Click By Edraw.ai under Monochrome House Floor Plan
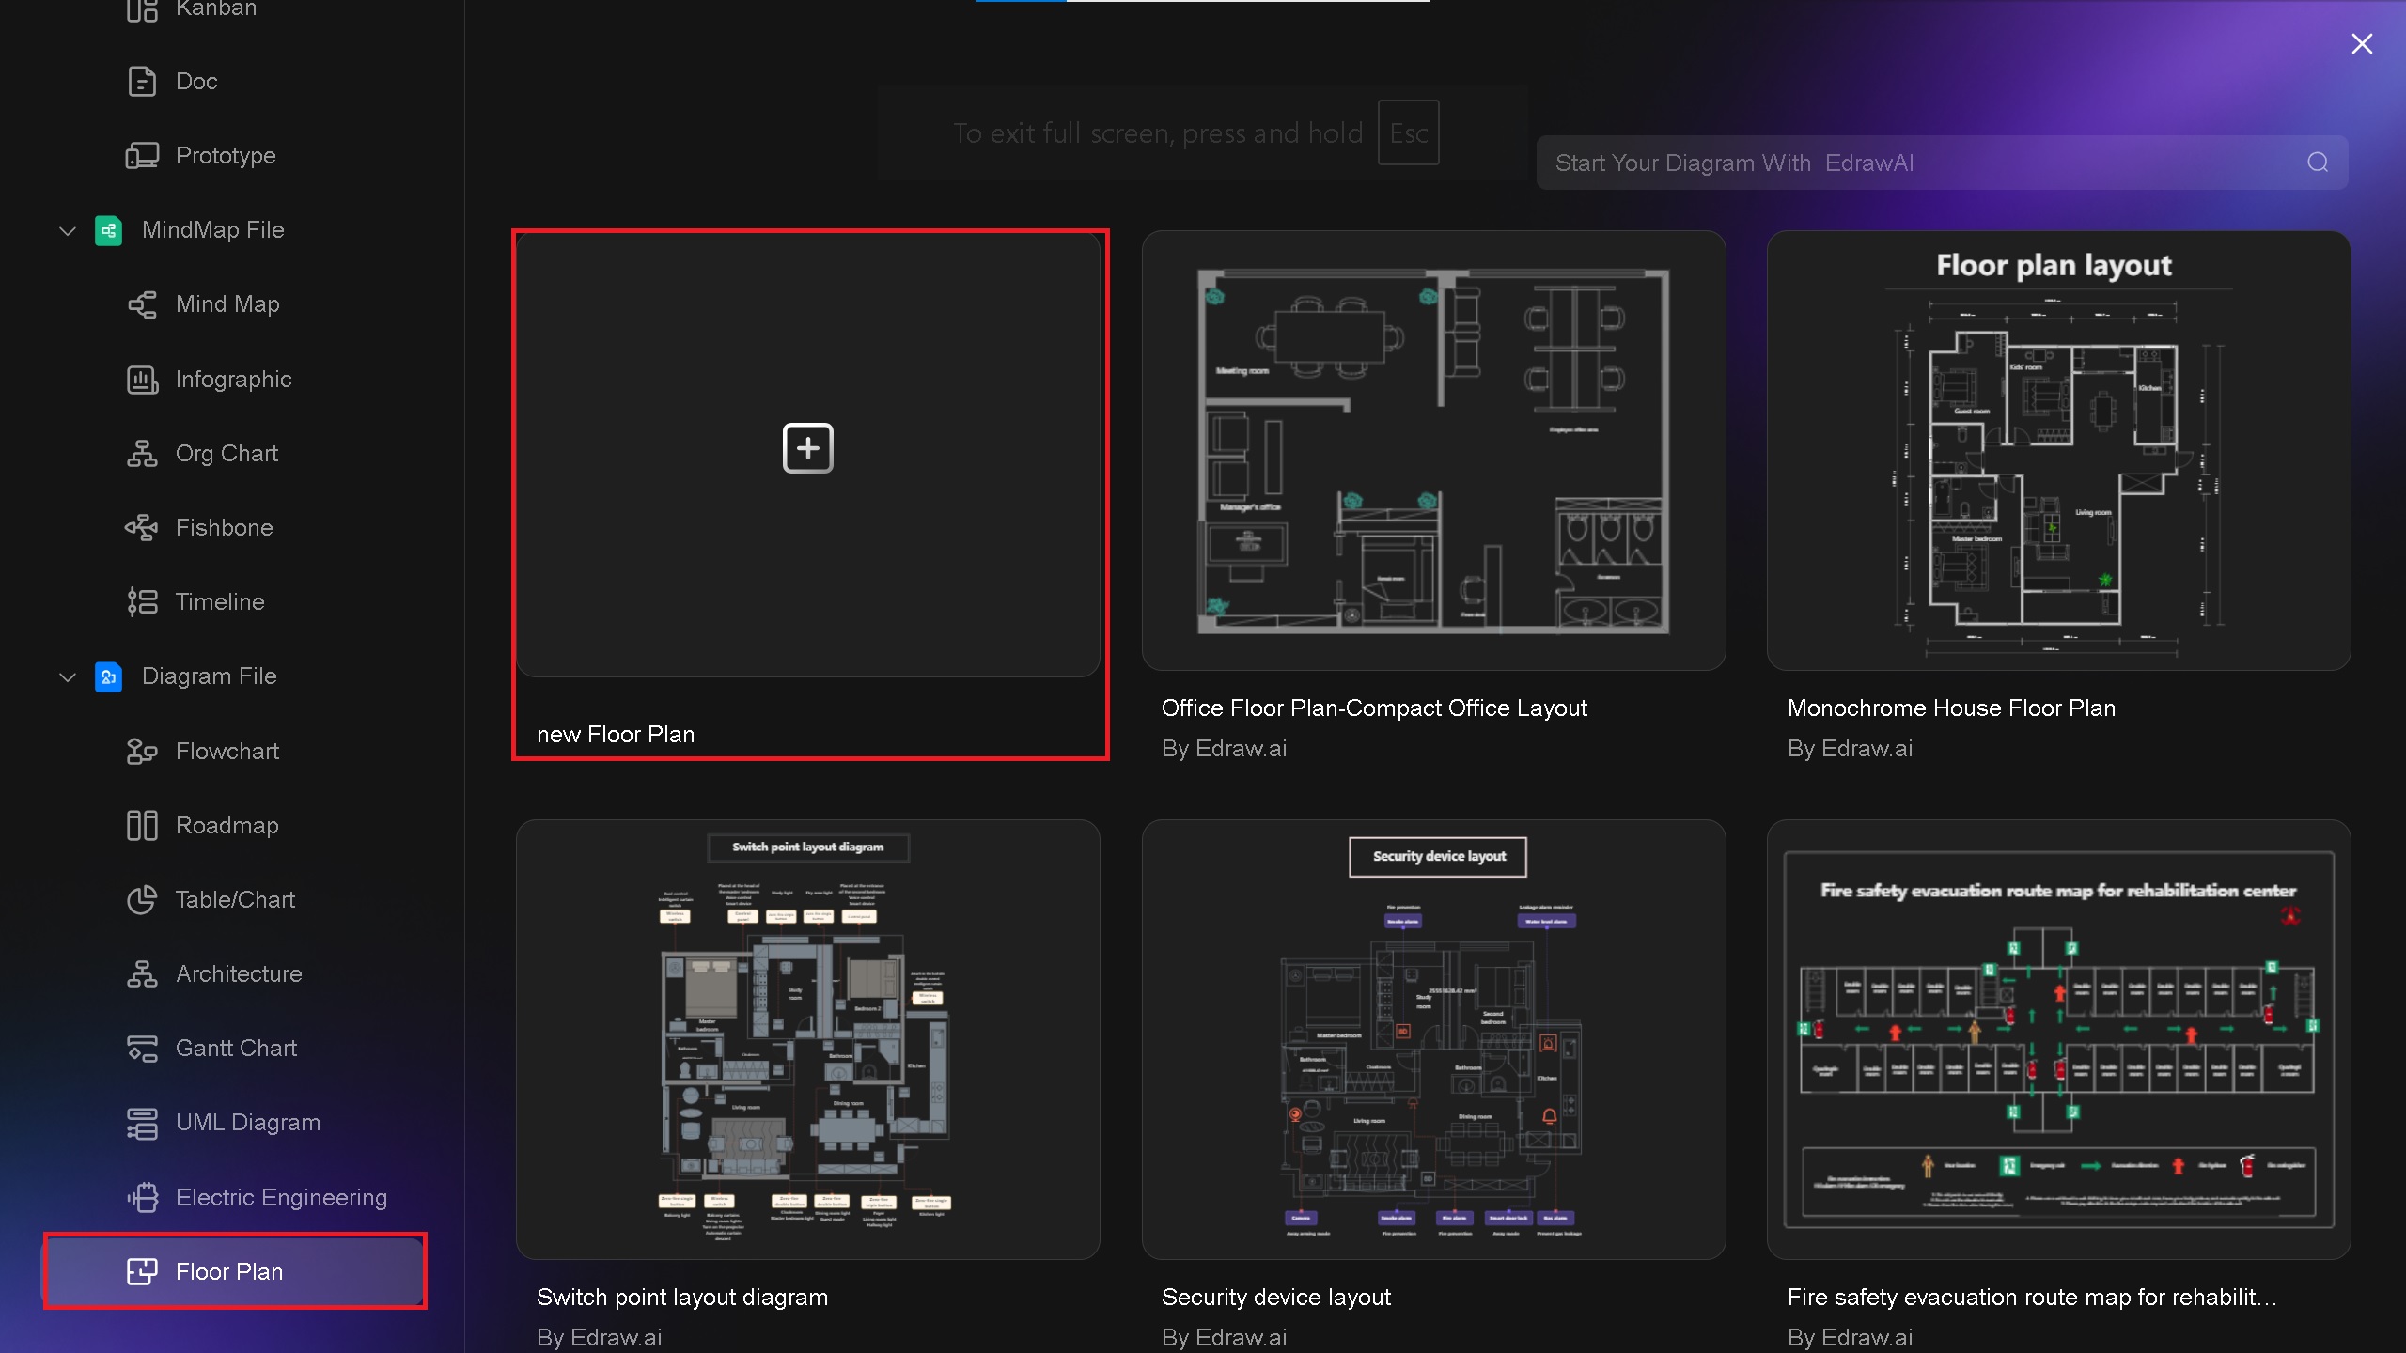This screenshot has height=1353, width=2406. pos(1850,749)
